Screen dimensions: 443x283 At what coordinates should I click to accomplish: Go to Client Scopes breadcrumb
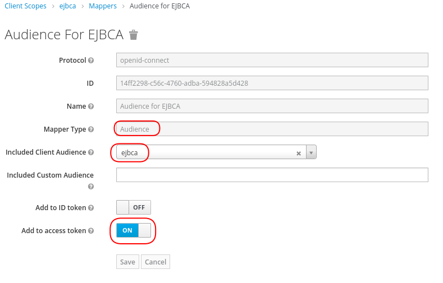25,6
